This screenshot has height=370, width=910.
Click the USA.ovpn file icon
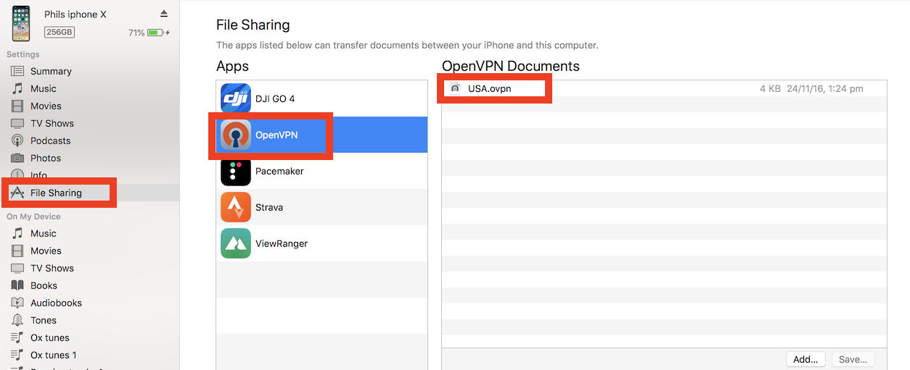tap(455, 88)
